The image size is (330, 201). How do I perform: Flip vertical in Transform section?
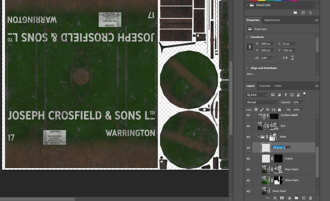[292, 58]
